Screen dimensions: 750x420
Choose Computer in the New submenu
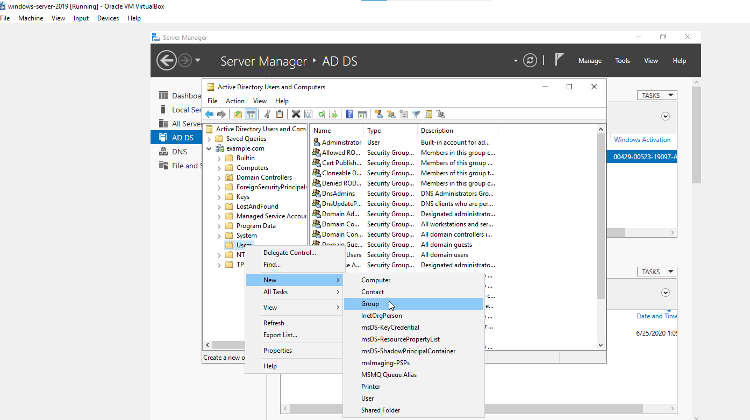[413, 280]
